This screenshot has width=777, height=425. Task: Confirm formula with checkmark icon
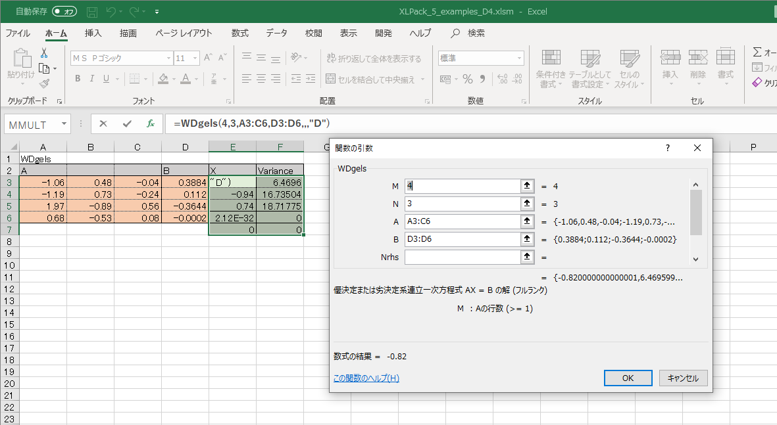coord(127,123)
